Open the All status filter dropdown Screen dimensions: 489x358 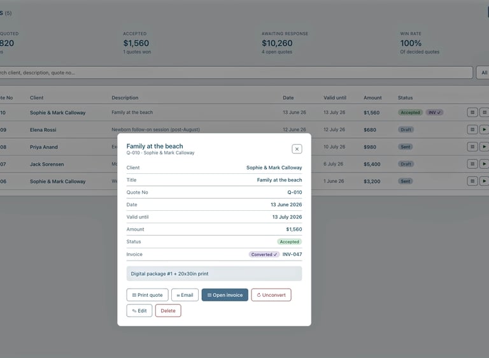coord(483,73)
